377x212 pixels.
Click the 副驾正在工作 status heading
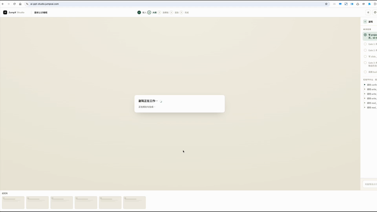148,101
